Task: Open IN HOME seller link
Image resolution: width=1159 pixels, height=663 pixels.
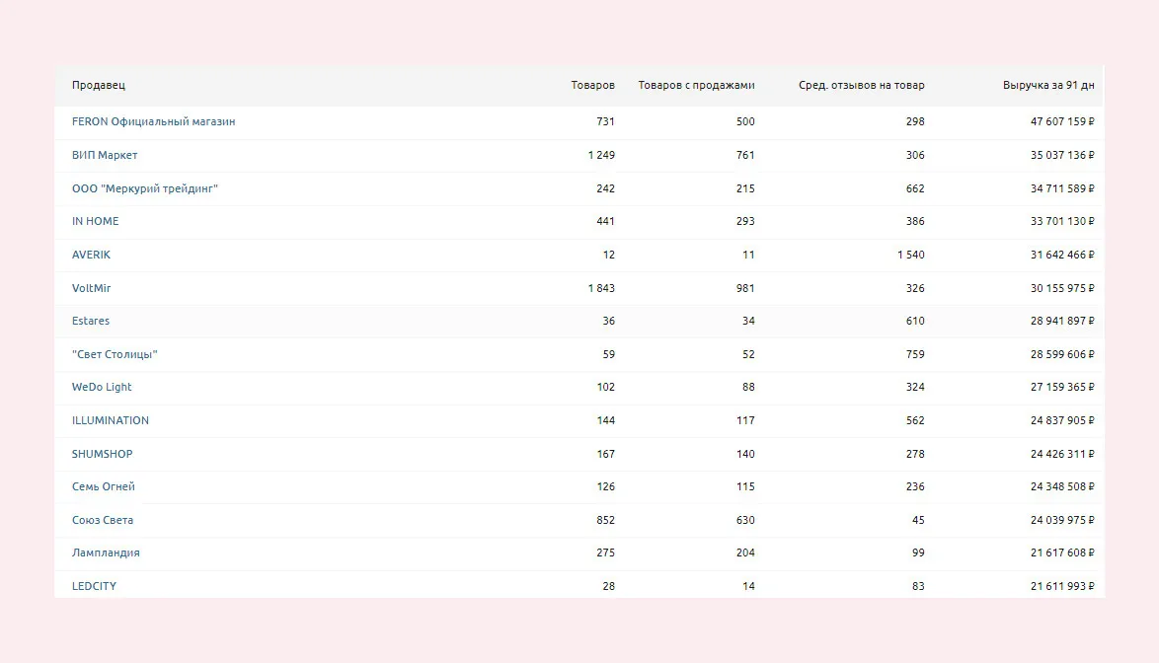Action: tap(95, 222)
